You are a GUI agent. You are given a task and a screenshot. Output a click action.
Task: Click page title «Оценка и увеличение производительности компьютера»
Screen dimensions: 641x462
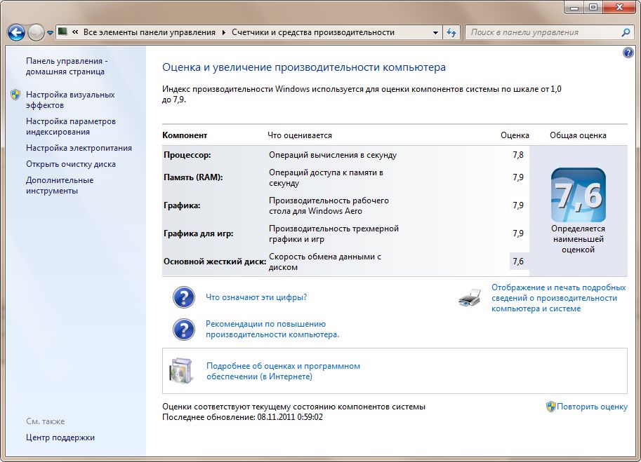pos(304,67)
